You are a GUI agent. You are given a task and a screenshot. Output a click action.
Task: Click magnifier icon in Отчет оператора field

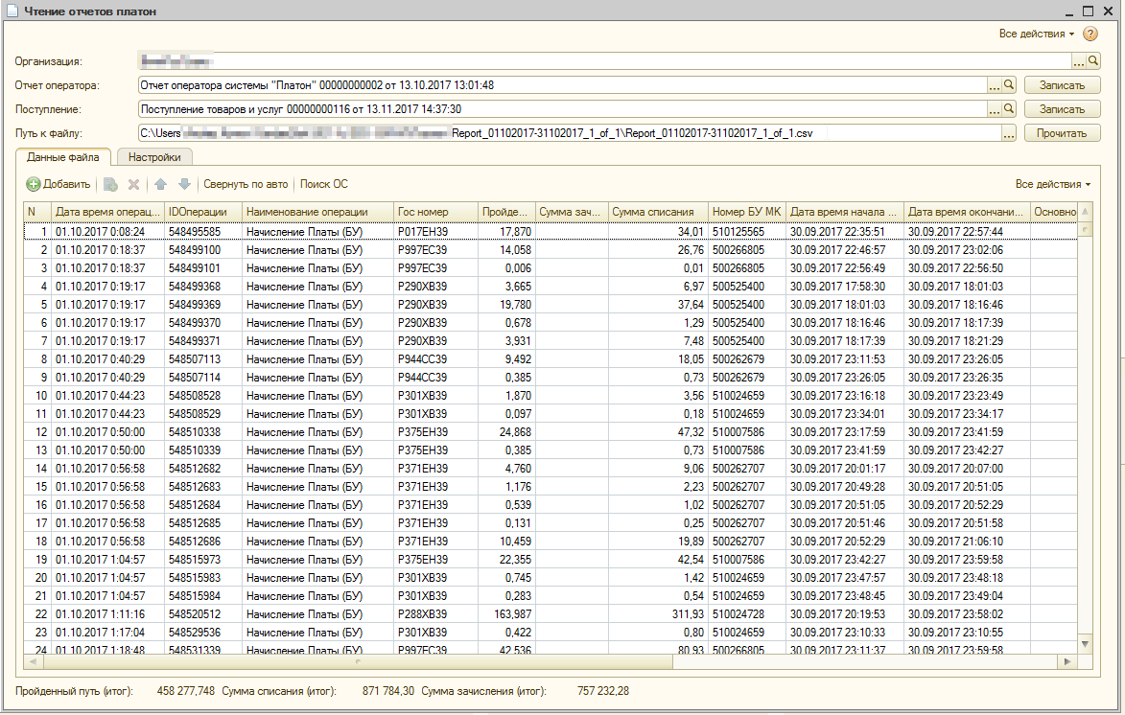point(1009,85)
